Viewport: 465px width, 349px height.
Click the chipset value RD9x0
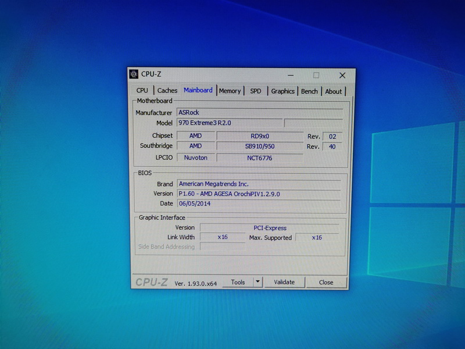260,136
